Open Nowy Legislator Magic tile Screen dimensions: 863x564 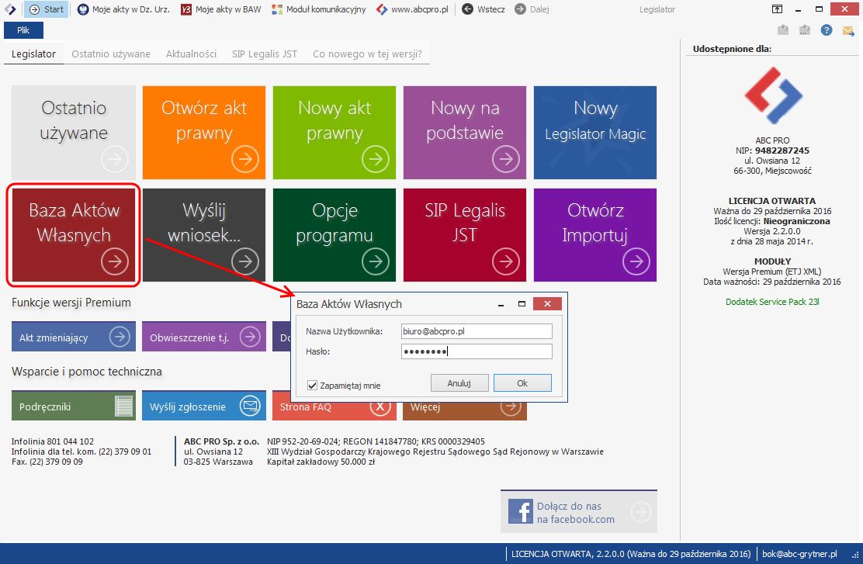point(595,132)
